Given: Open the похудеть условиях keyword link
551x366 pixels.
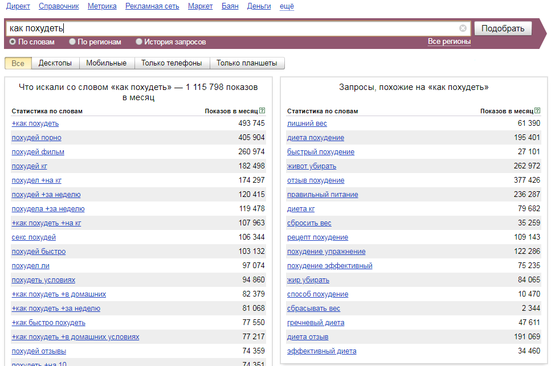Looking at the screenshot, I should coord(43,280).
